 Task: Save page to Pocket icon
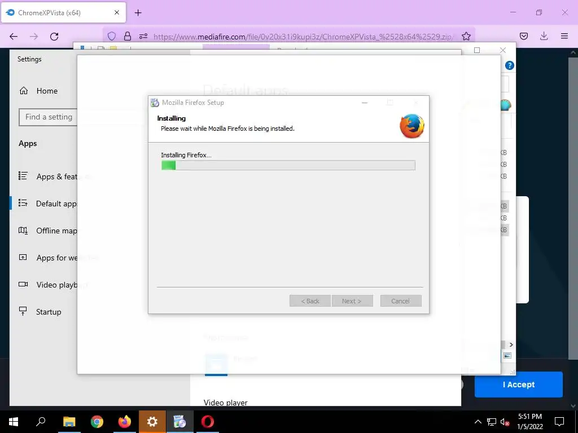524,36
